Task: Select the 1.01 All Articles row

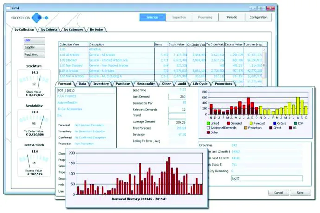Action: pos(161,55)
